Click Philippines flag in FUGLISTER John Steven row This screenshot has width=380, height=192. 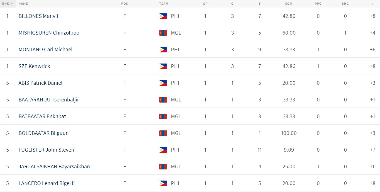tap(163, 150)
